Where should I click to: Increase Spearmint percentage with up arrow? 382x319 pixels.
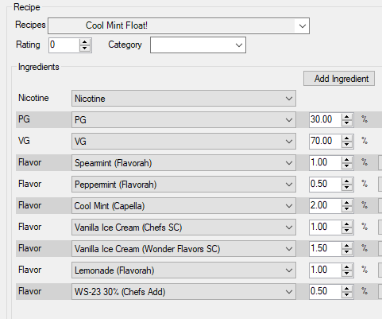[347, 160]
